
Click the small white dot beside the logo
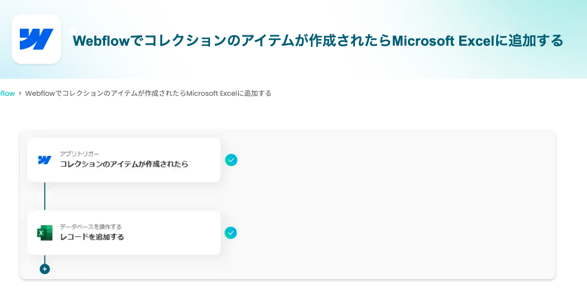click(x=72, y=30)
